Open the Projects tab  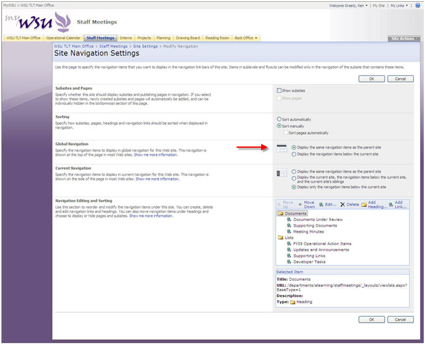(x=144, y=38)
